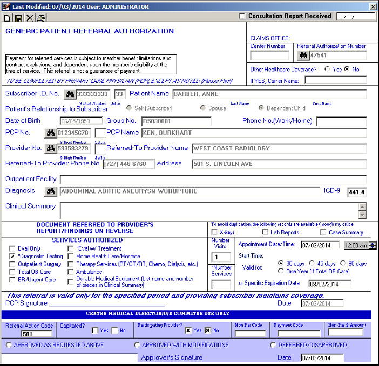Select Yes for Other Healthcare Coverage

(327, 69)
